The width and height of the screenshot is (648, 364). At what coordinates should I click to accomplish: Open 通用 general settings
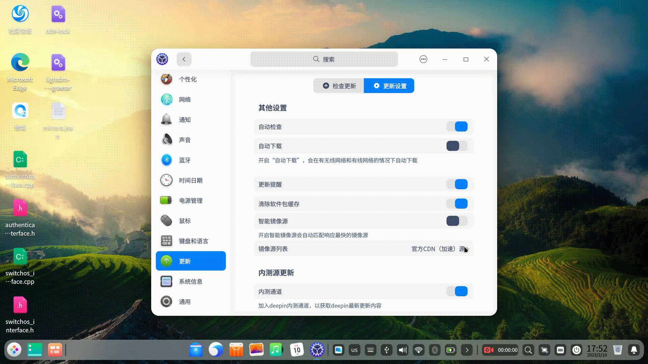[x=191, y=302]
